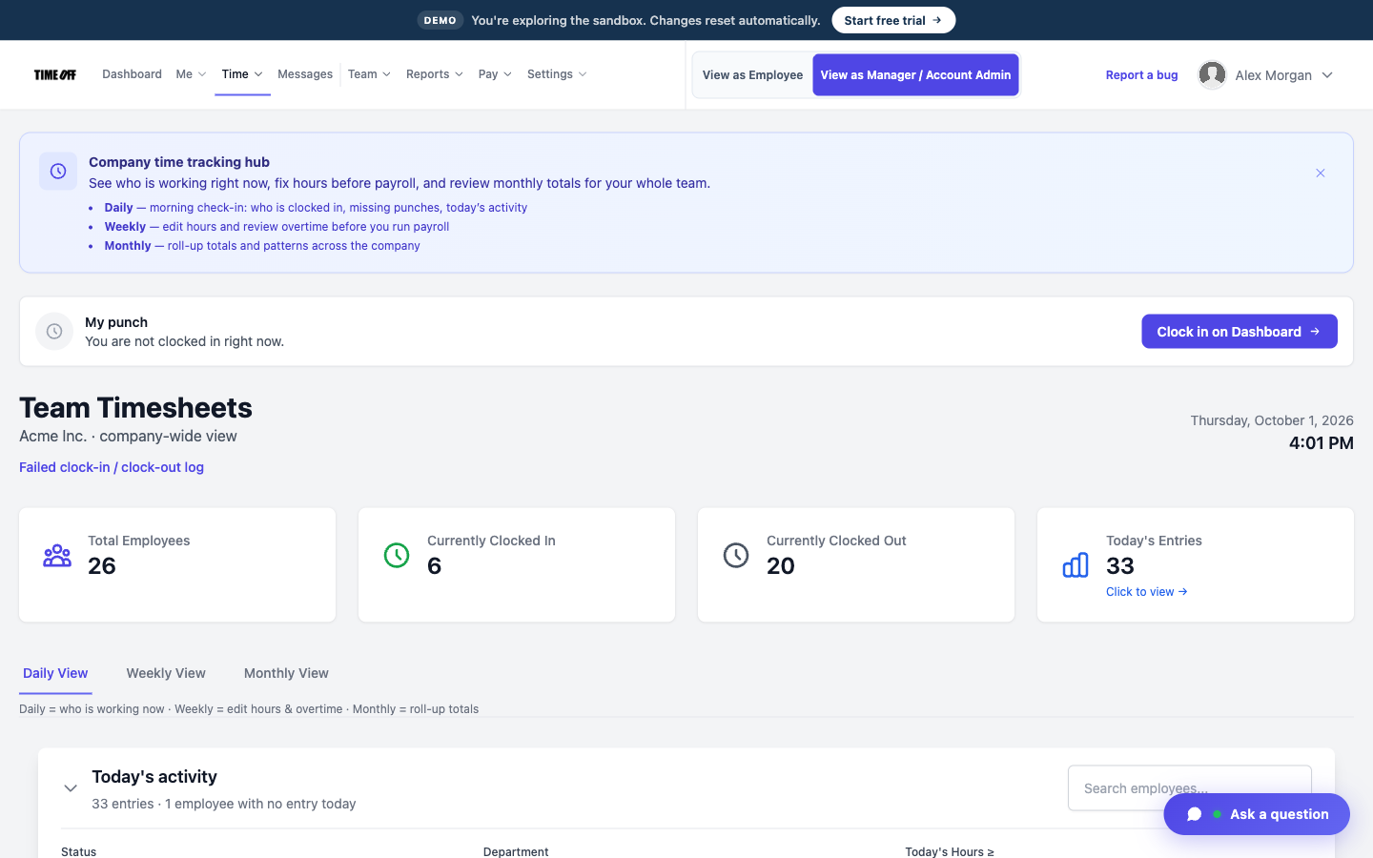The image size is (1373, 858).
Task: Click the Report a bug link
Action: tap(1141, 75)
